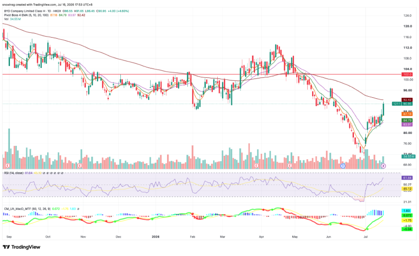Image resolution: width=419 pixels, height=256 pixels.
Task: Click the earnings E marker just before Nov
Action: (80, 166)
